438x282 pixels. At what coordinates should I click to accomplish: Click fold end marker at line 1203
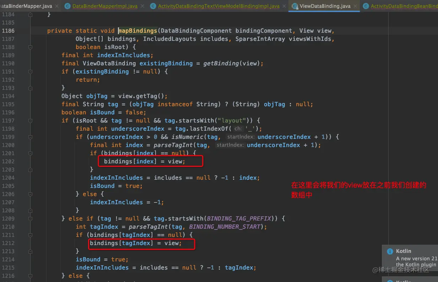(x=30, y=169)
